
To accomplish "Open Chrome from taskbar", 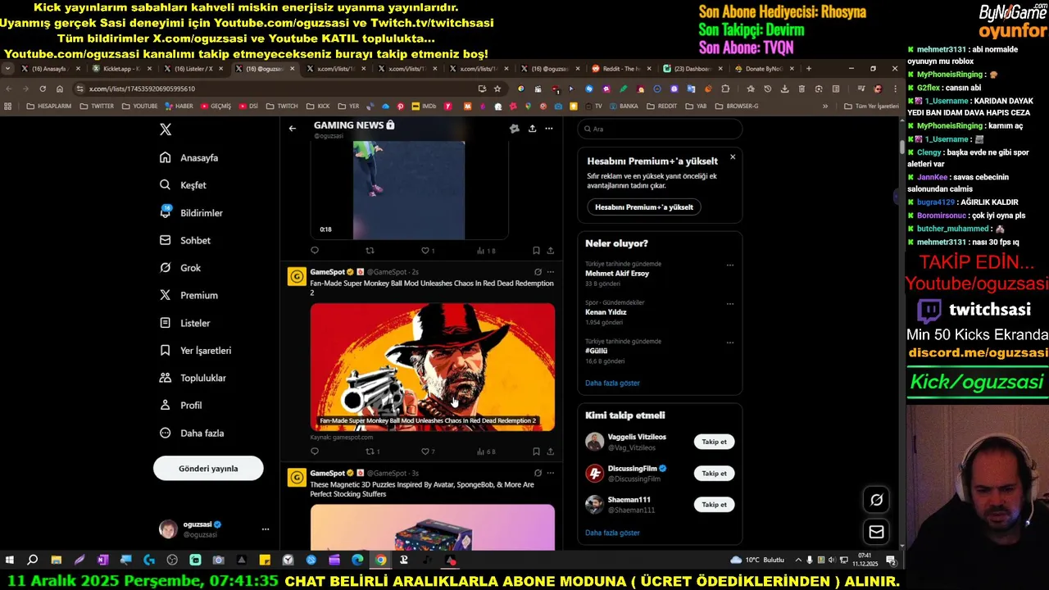I will (x=381, y=560).
